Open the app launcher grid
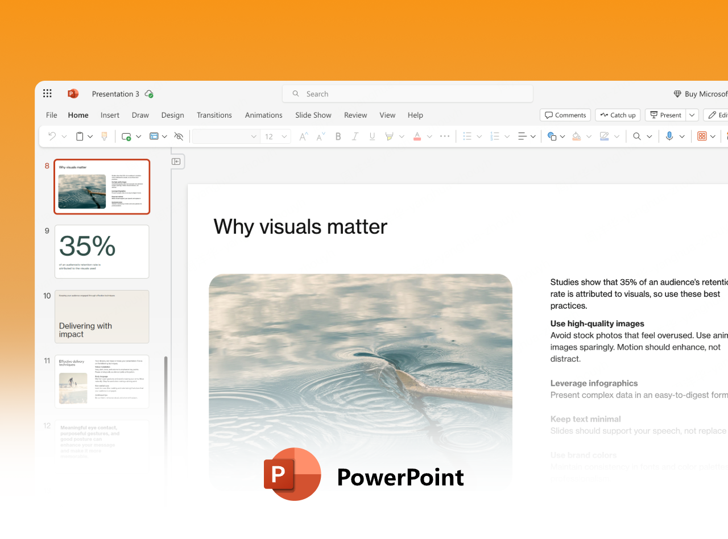 coord(48,94)
